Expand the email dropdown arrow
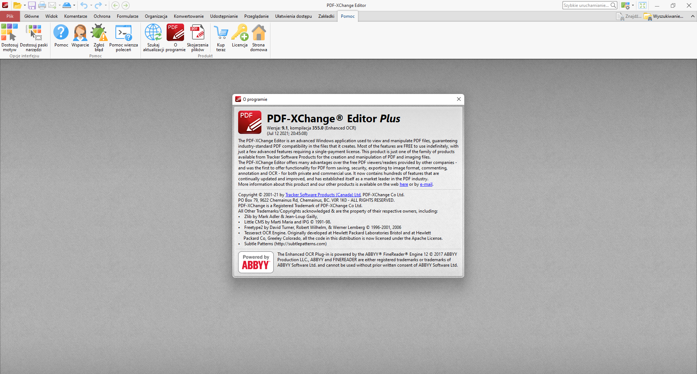697x374 pixels. (60, 5)
